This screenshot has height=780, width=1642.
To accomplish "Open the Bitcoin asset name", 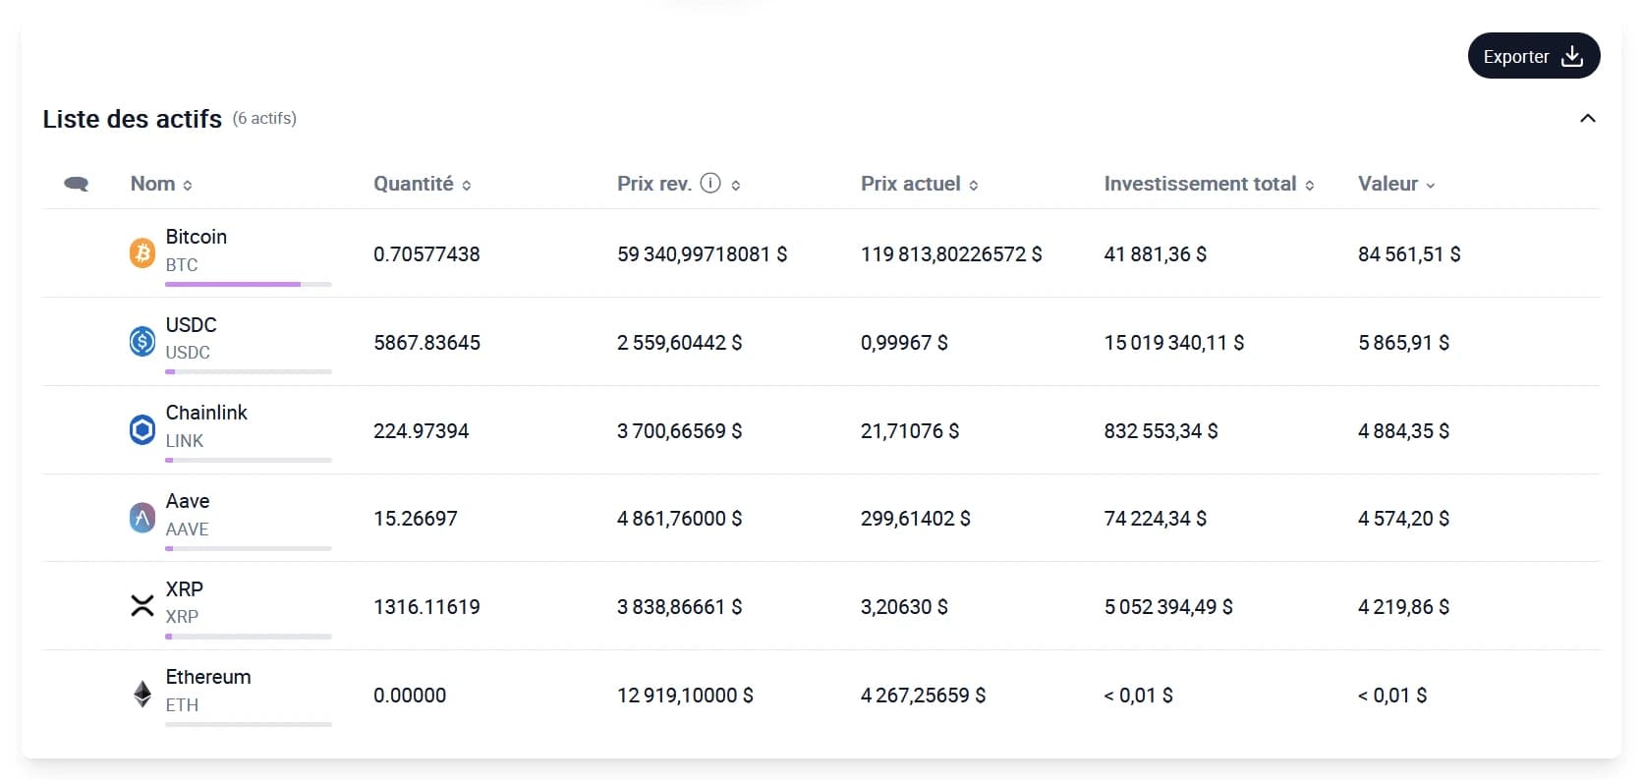I will tap(197, 237).
